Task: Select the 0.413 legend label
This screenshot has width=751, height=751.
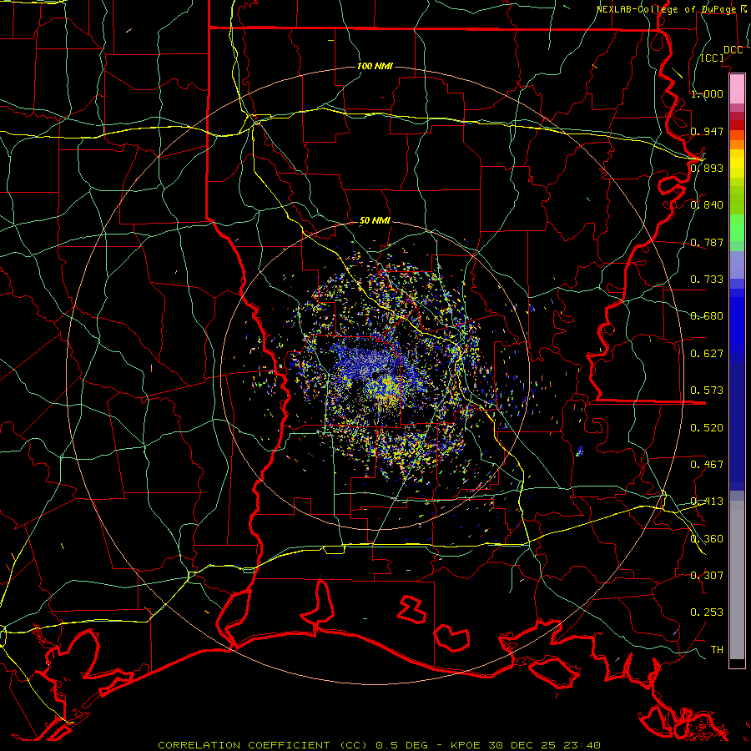Action: (707, 502)
